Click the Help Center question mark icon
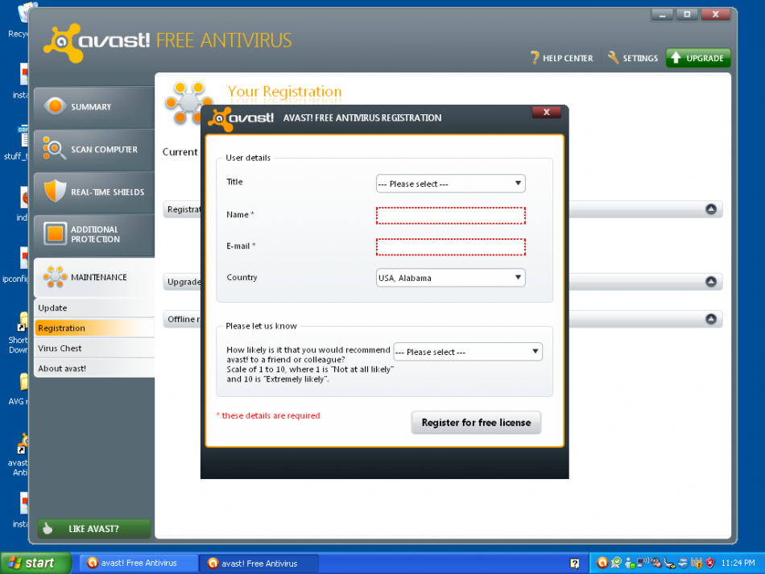Viewport: 765px width, 574px height. [535, 58]
